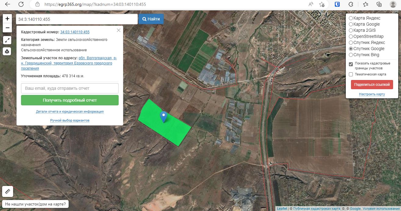Image resolution: width=401 pixels, height=211 pixels.
Task: Switch to Спутник Bing layer
Action: click(351, 55)
